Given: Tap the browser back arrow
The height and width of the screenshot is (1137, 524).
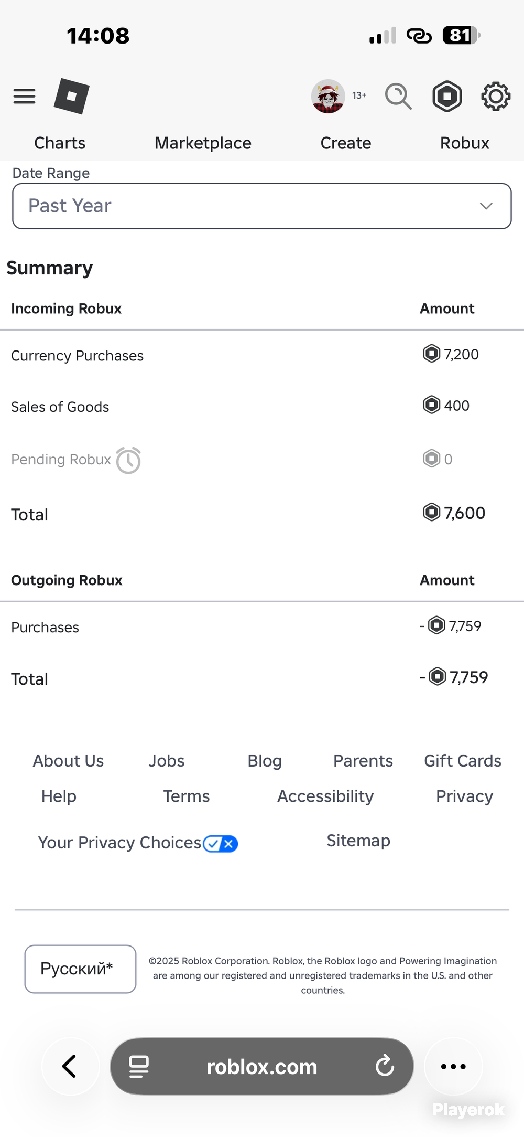Looking at the screenshot, I should point(70,1066).
